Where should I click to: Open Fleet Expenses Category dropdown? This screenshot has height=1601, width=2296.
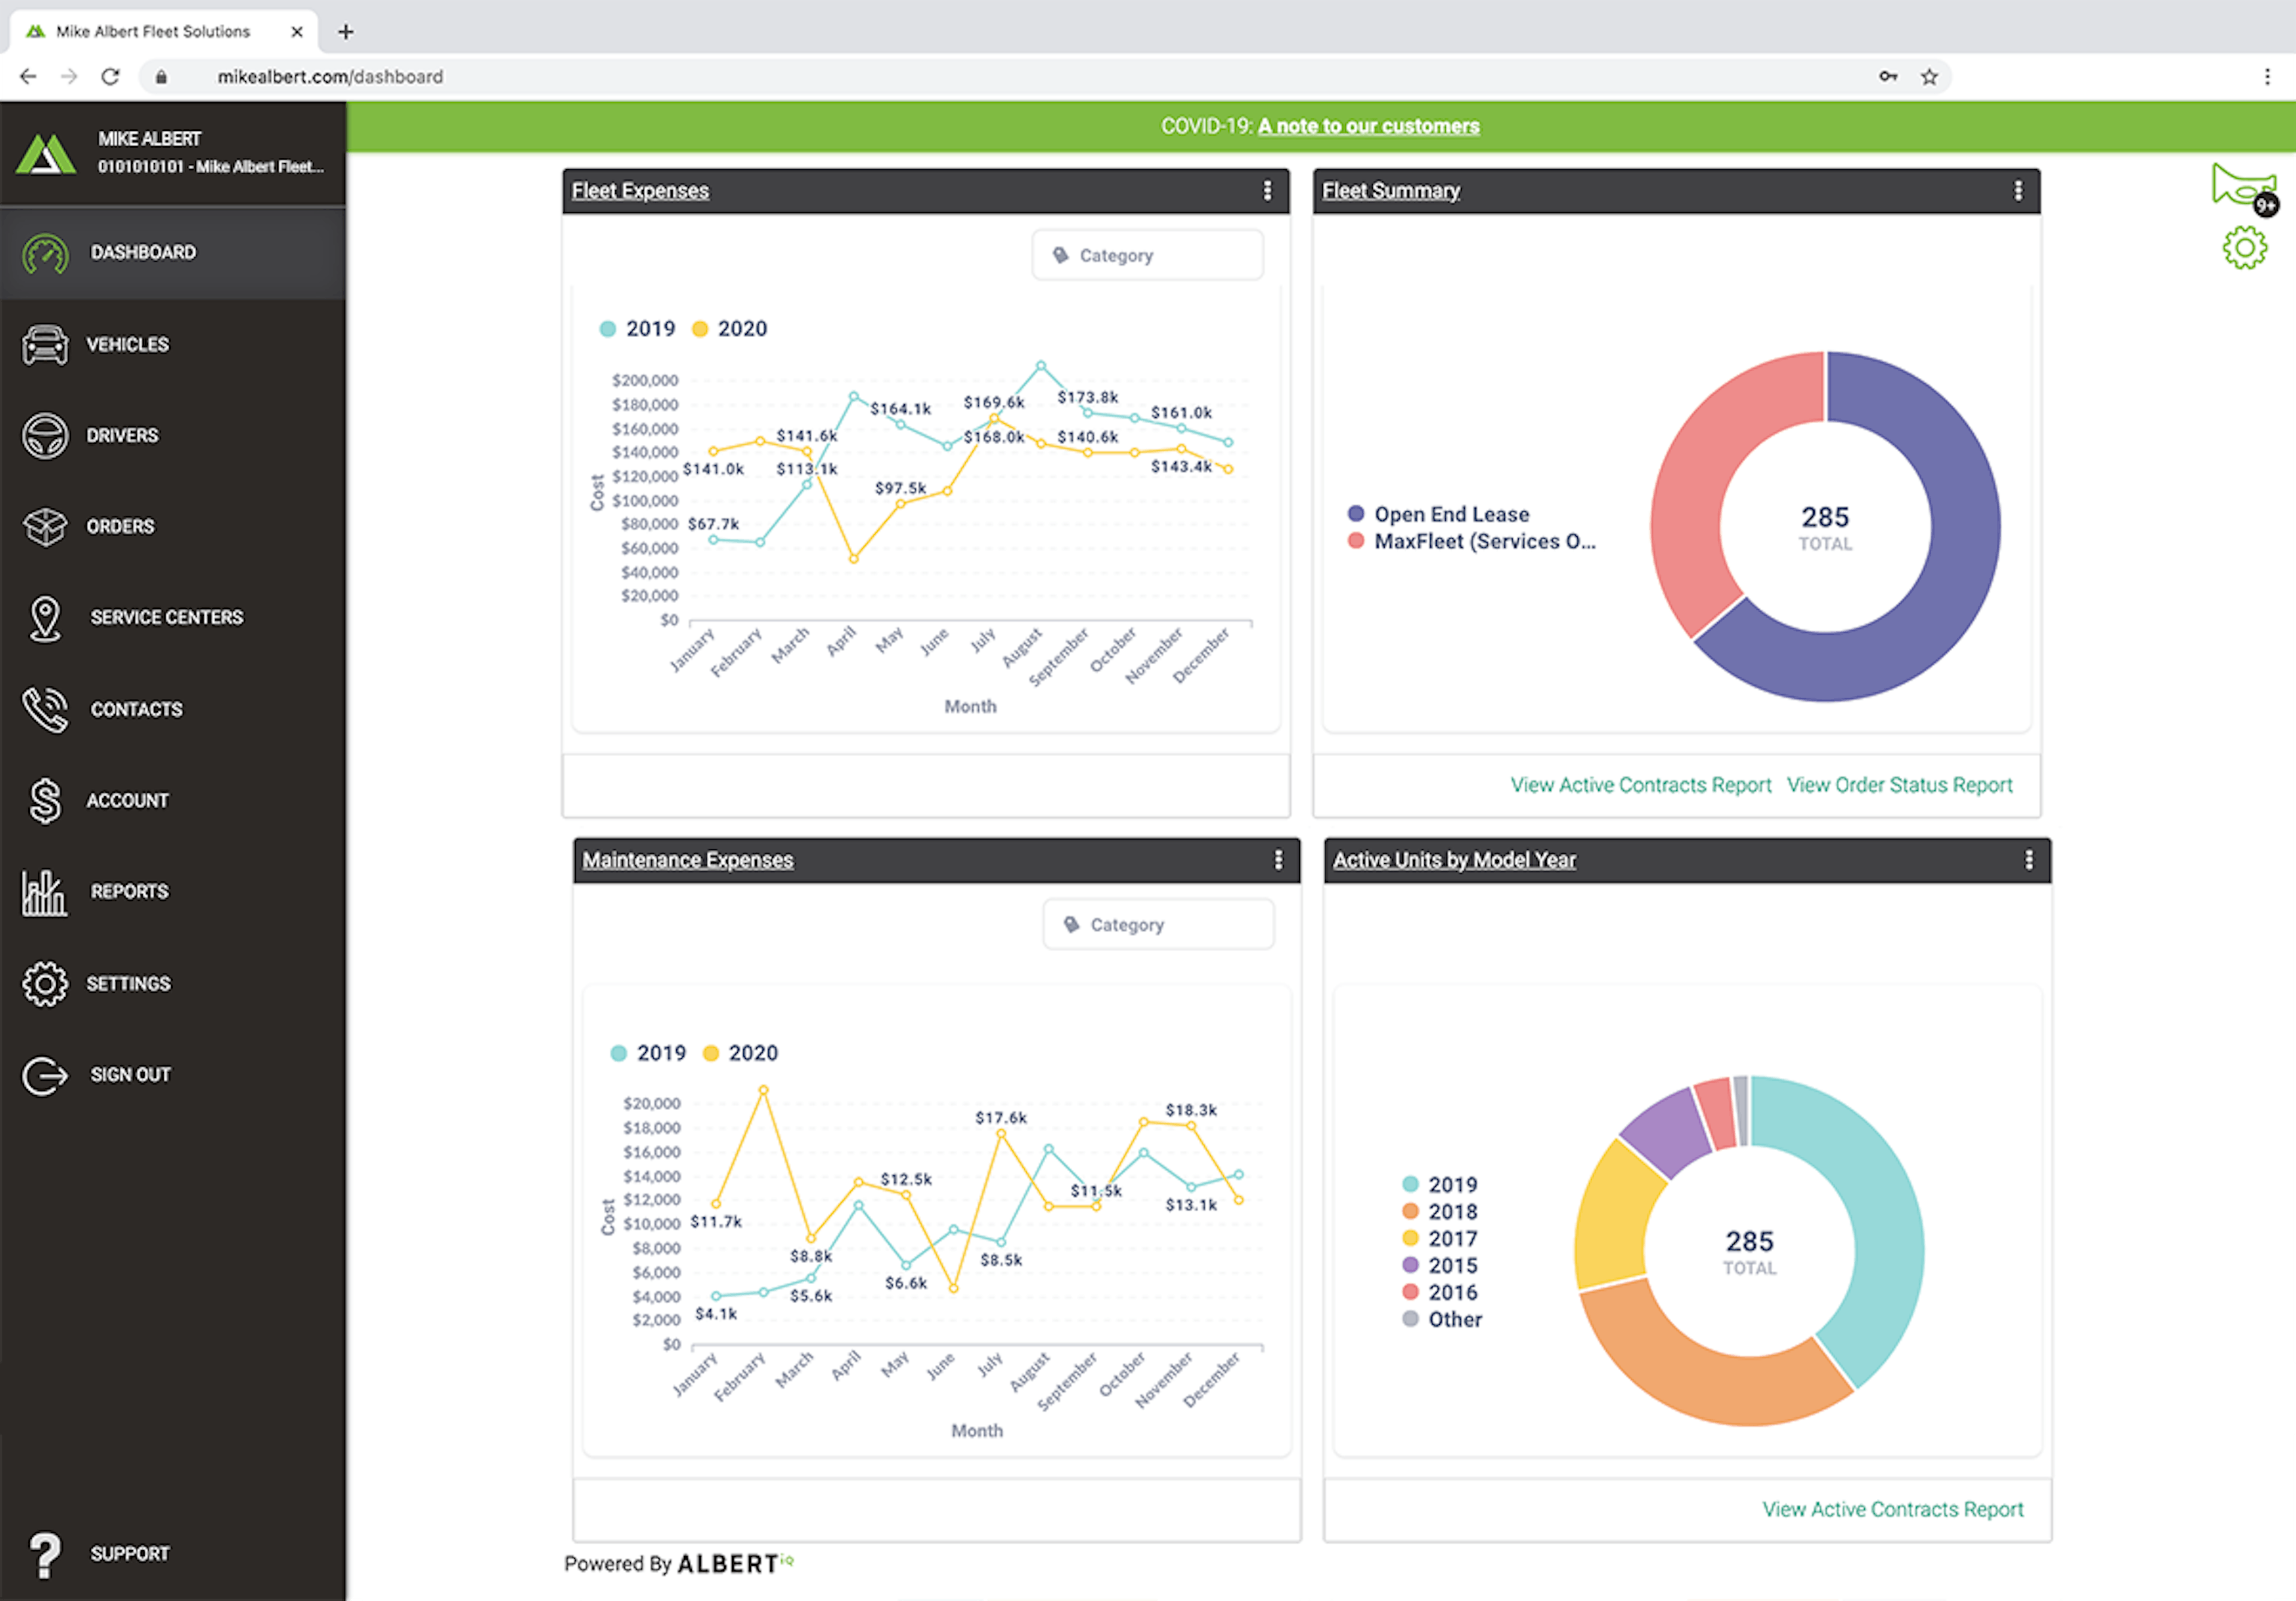point(1147,256)
